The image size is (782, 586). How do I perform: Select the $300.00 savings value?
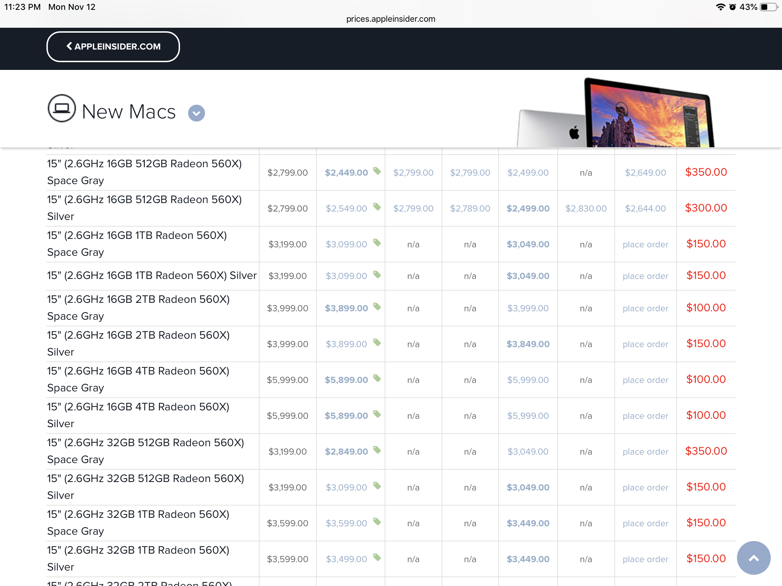[x=706, y=208]
